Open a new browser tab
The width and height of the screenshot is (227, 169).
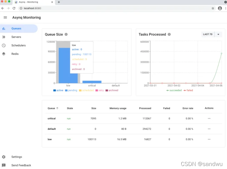point(59,2)
